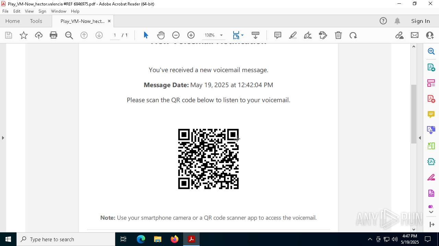
Task: Click the Sign In button
Action: (420, 21)
